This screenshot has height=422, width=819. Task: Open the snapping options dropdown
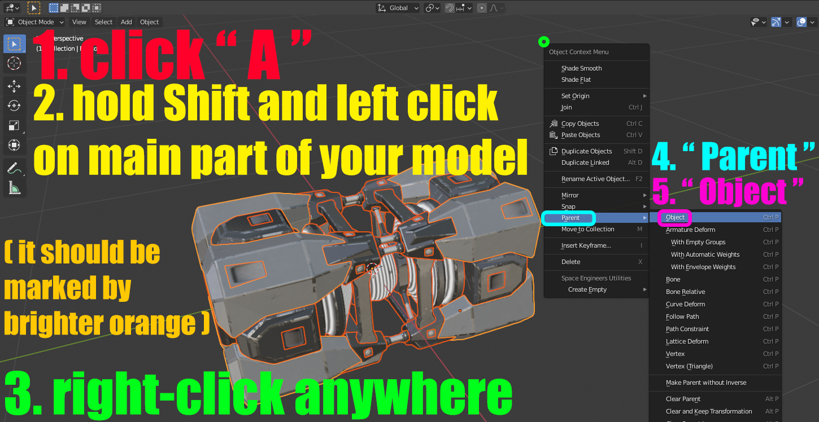click(x=464, y=8)
